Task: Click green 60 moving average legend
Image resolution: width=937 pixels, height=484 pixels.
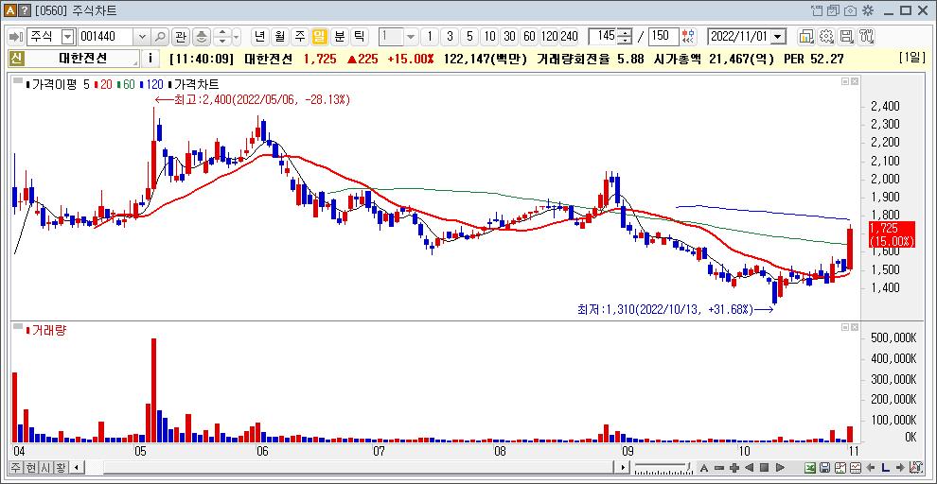Action: [x=127, y=85]
